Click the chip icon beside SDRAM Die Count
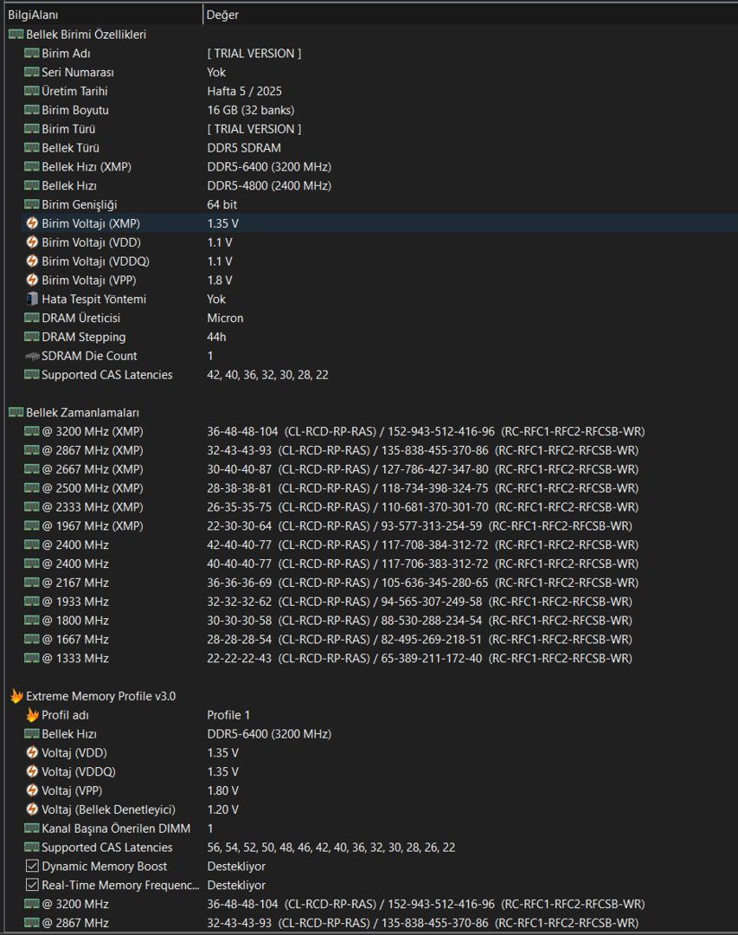This screenshot has width=738, height=935. tap(32, 356)
